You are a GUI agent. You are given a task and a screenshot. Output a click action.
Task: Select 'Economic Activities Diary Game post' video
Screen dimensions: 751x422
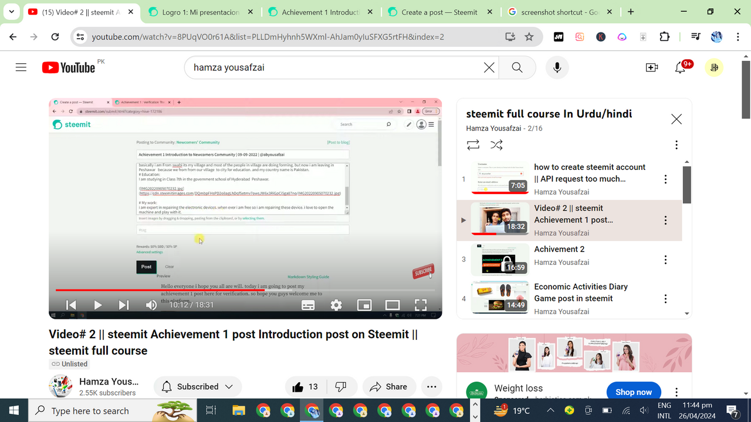[x=569, y=299]
